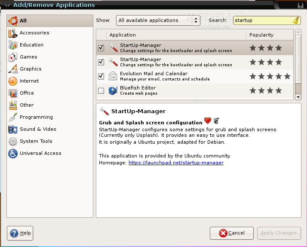Select the Education category label
This screenshot has height=247, width=307.
pos(31,45)
